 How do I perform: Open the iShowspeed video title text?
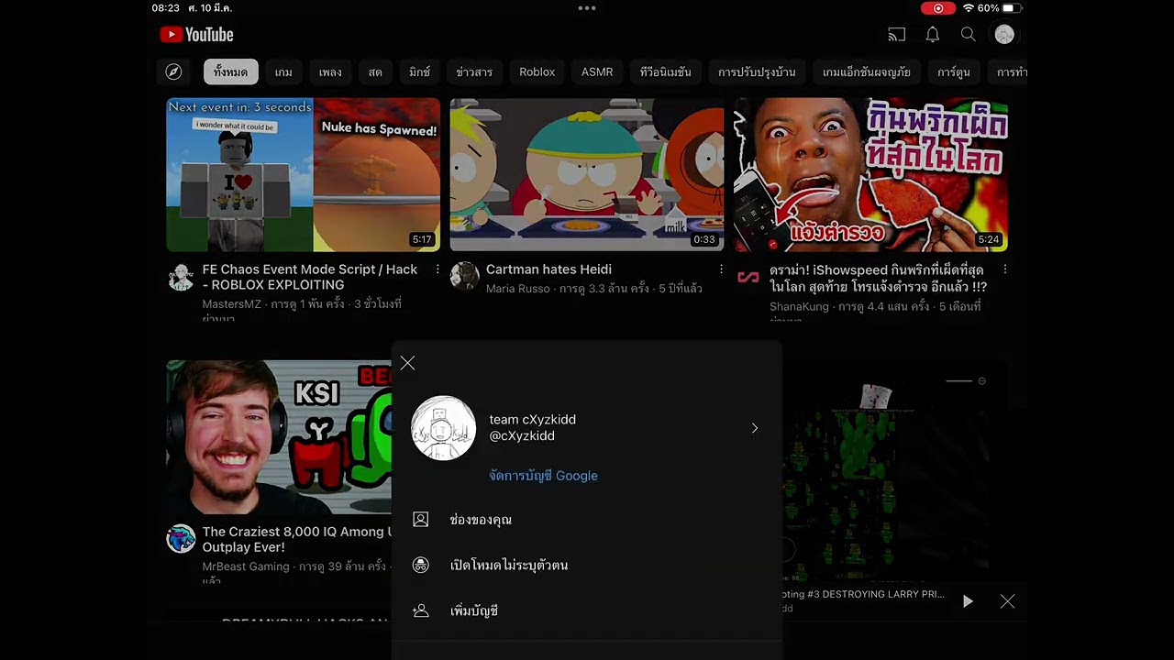(x=878, y=277)
